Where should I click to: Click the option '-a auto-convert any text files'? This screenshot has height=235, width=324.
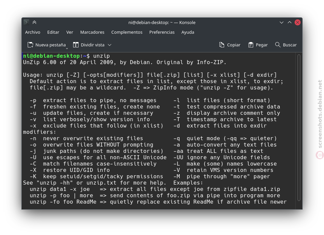click(x=225, y=145)
